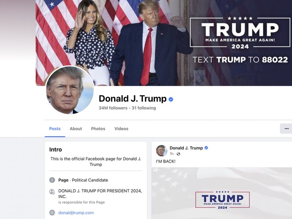Image resolution: width=292 pixels, height=219 pixels.
Task: Switch to the About tab
Action: pyautogui.click(x=76, y=129)
